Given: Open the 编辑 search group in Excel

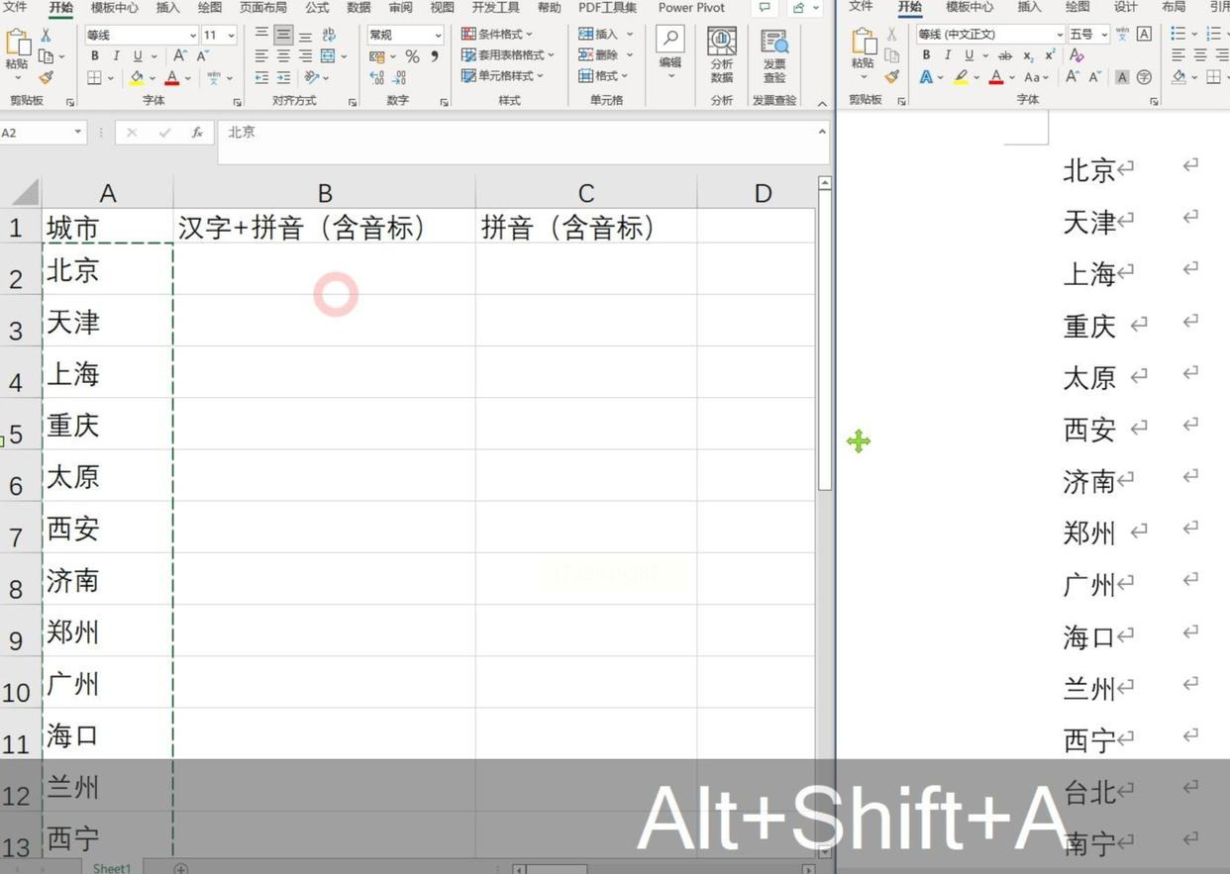Looking at the screenshot, I should click(x=670, y=53).
